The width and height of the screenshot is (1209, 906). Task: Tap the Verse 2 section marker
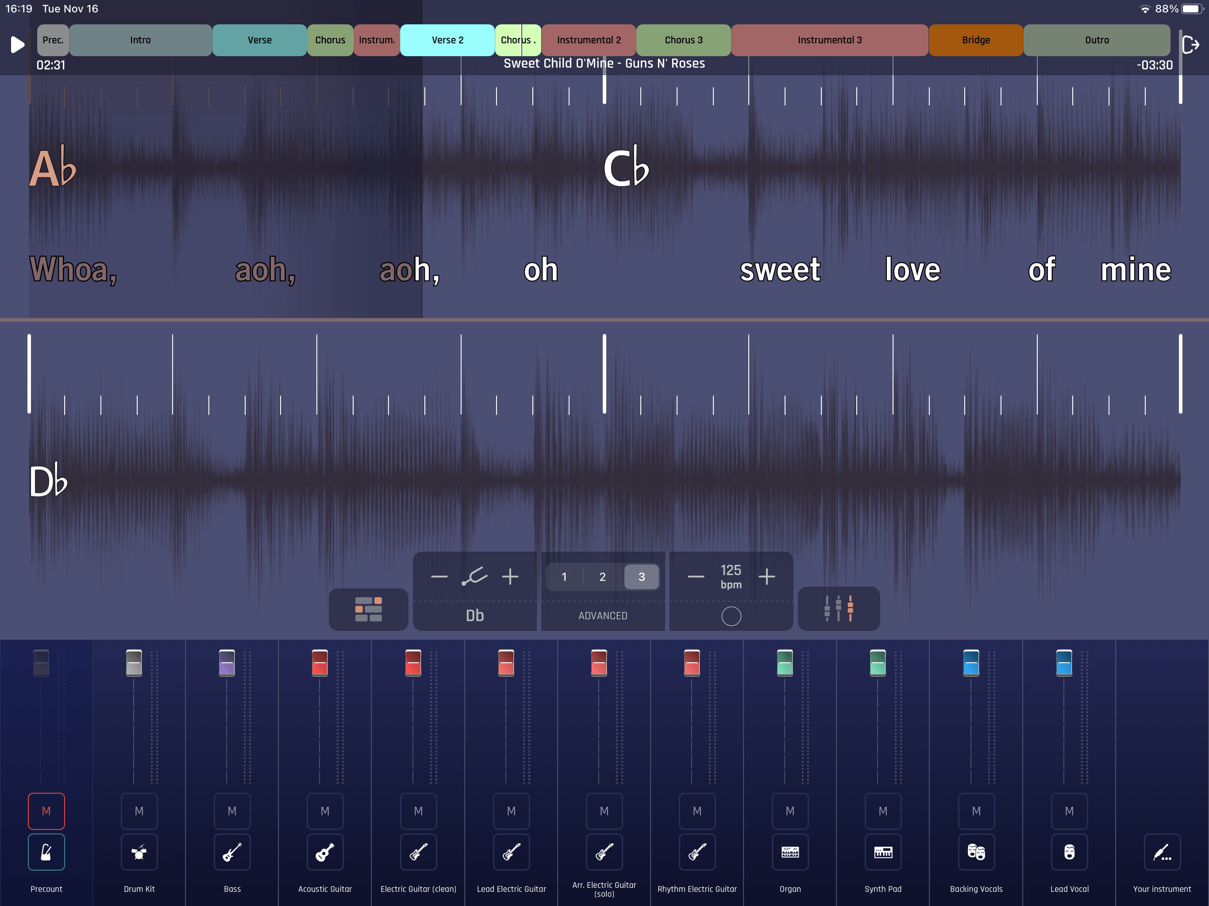[447, 40]
